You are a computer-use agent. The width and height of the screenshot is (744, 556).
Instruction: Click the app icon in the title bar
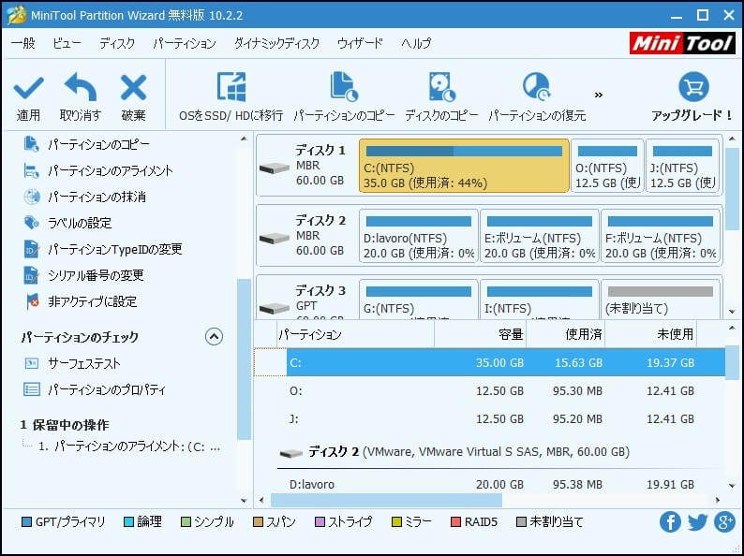coord(17,15)
